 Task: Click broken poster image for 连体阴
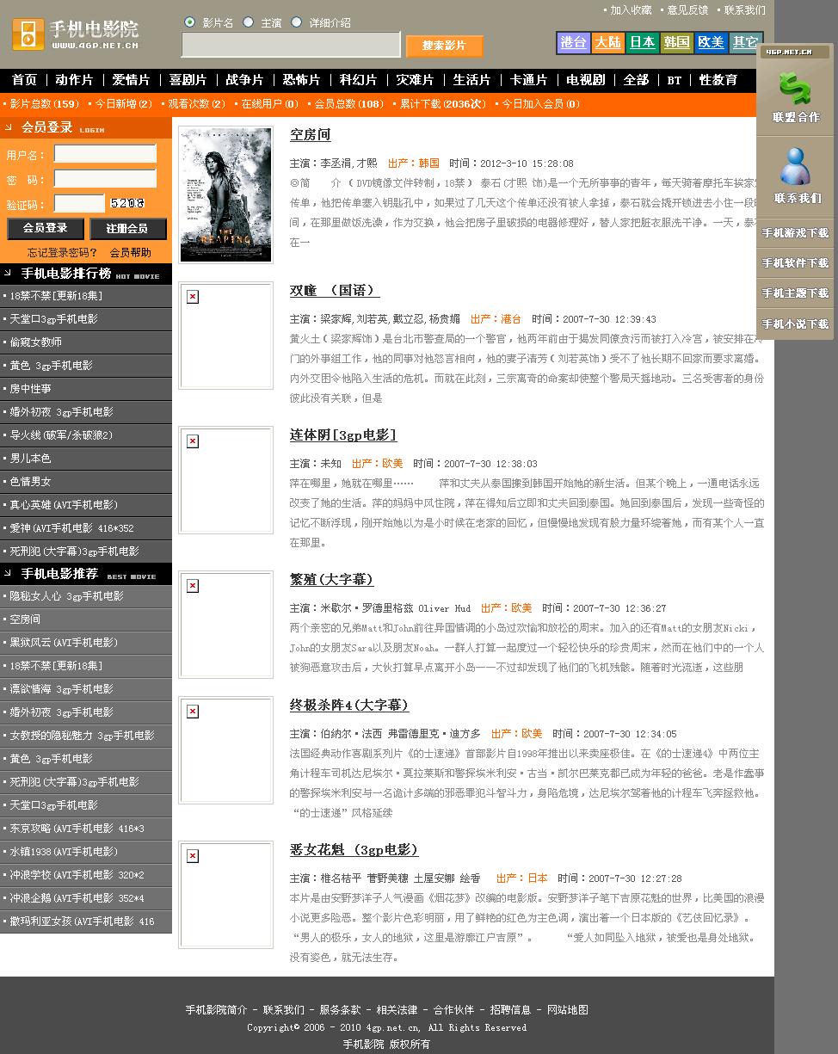click(x=226, y=479)
